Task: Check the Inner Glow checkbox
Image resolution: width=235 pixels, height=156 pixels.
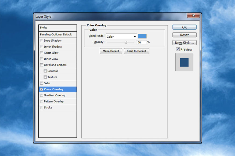Action: (x=42, y=59)
